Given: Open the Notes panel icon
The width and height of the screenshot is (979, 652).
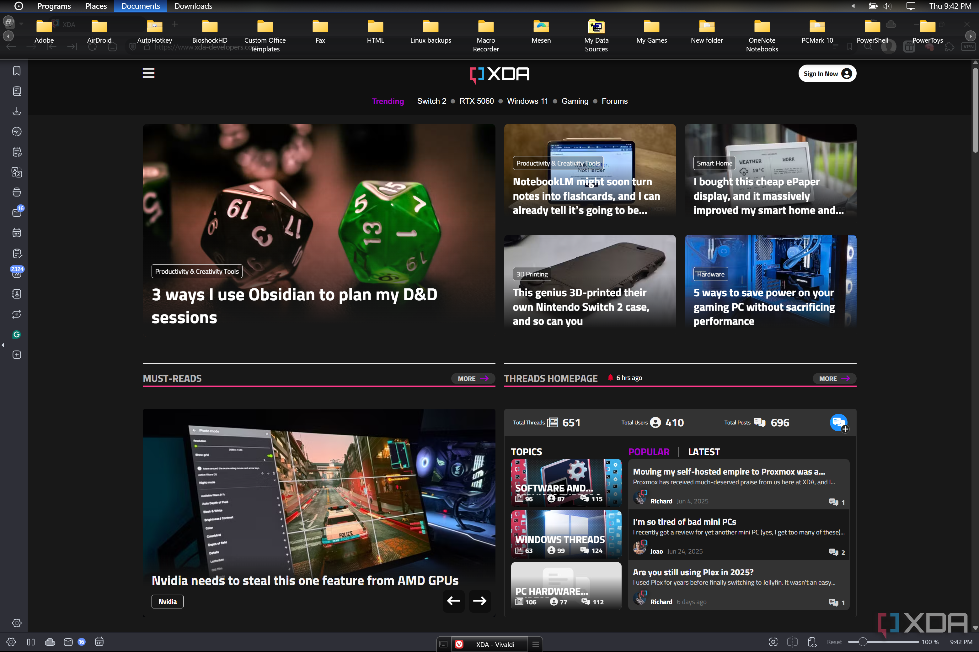Looking at the screenshot, I should click(17, 152).
